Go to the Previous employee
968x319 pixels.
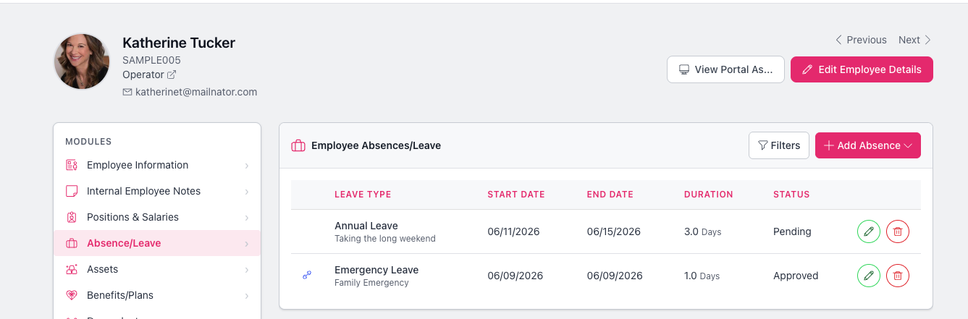[x=861, y=40]
